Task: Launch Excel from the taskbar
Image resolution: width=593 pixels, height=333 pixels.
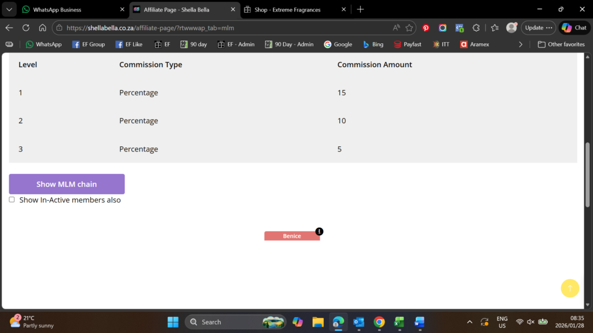Action: 399,322
